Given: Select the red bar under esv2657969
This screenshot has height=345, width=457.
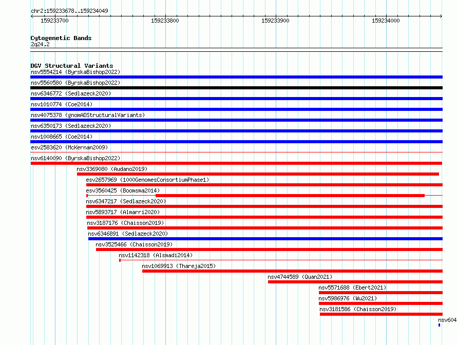Looking at the screenshot, I should click(x=264, y=185).
